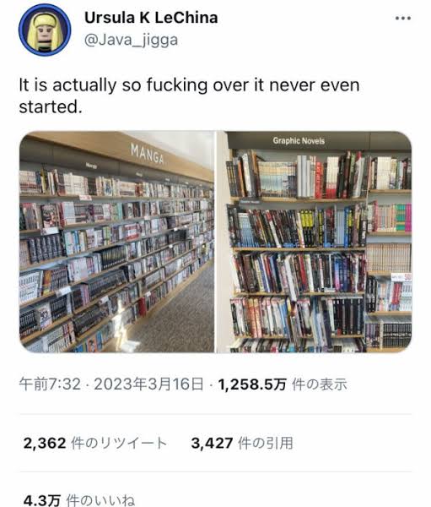
Task: Select the tweet text about it being over
Action: coord(189,96)
